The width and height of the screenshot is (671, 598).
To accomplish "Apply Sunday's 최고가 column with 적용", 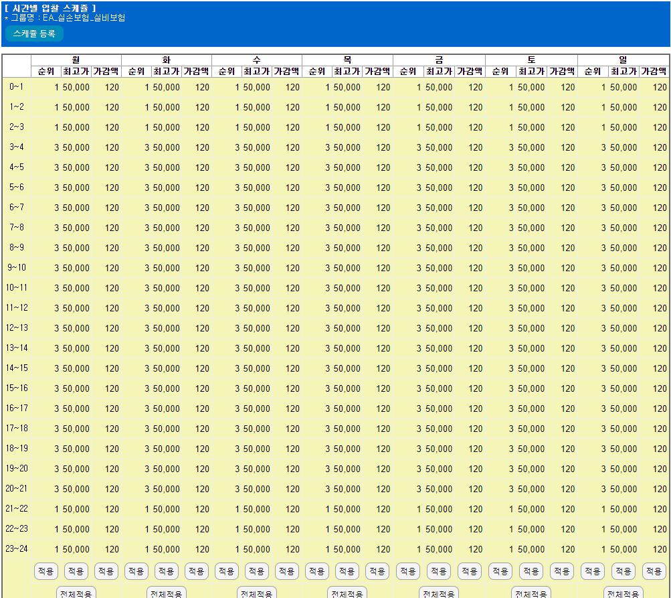I will (624, 571).
